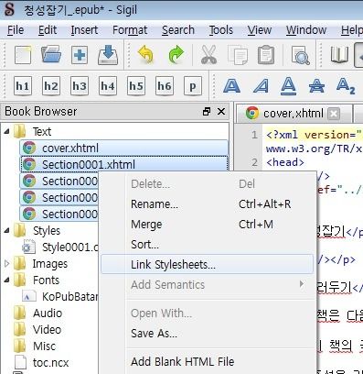Expand the Images folder
The image size is (363, 374).
click(x=6, y=264)
